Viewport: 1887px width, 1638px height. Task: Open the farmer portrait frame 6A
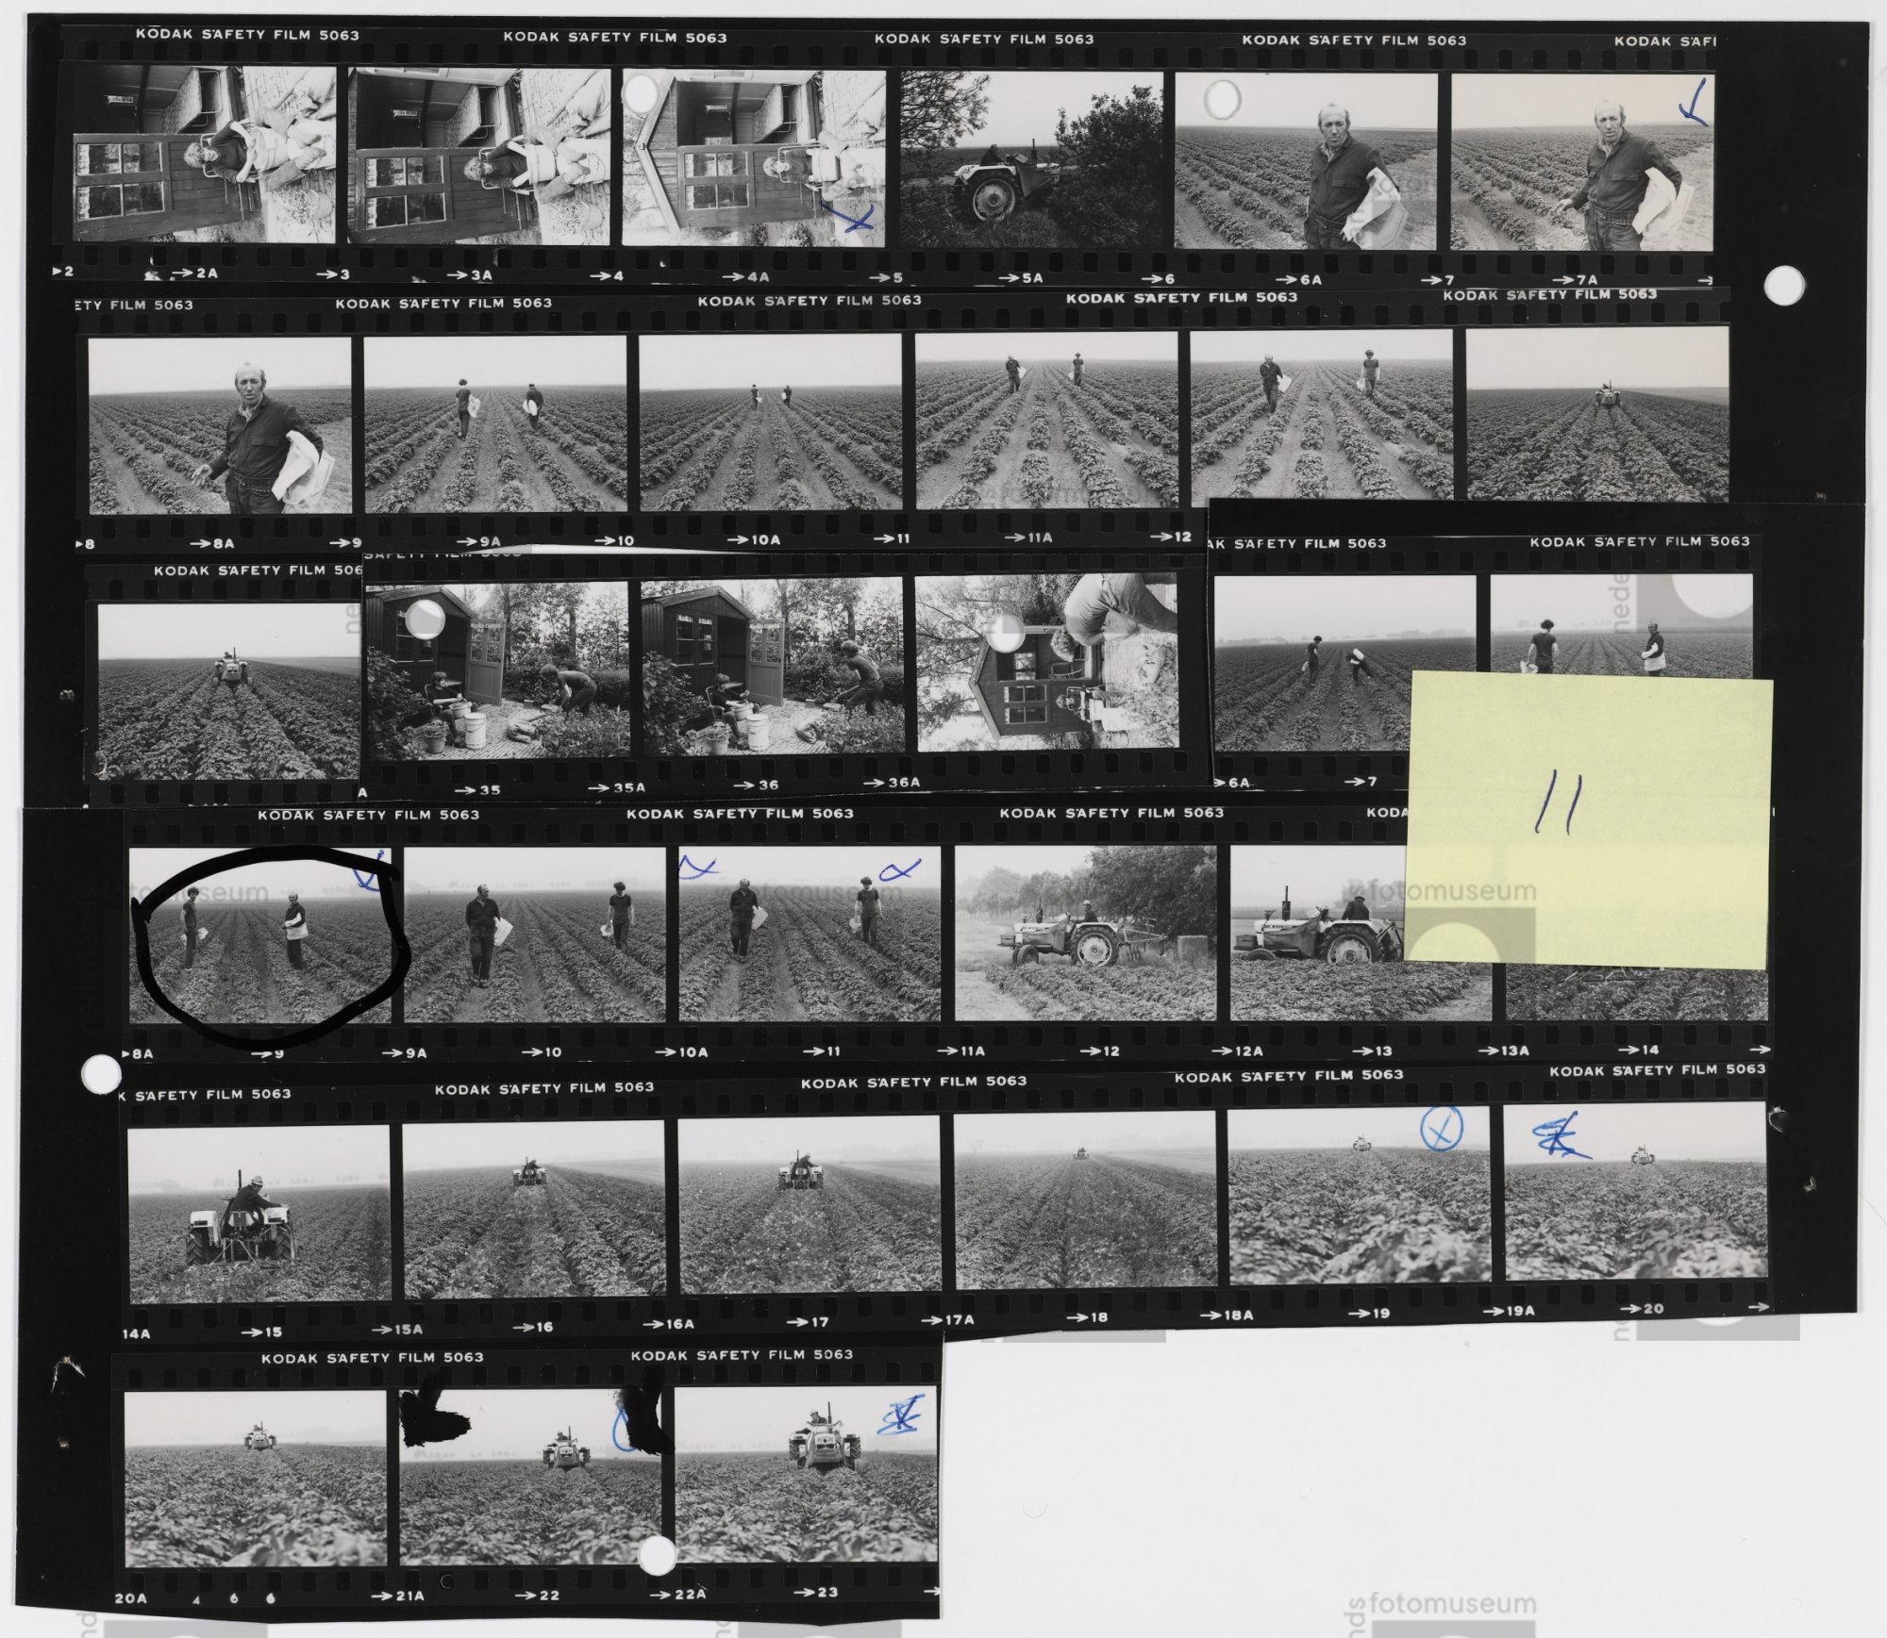1305,161
